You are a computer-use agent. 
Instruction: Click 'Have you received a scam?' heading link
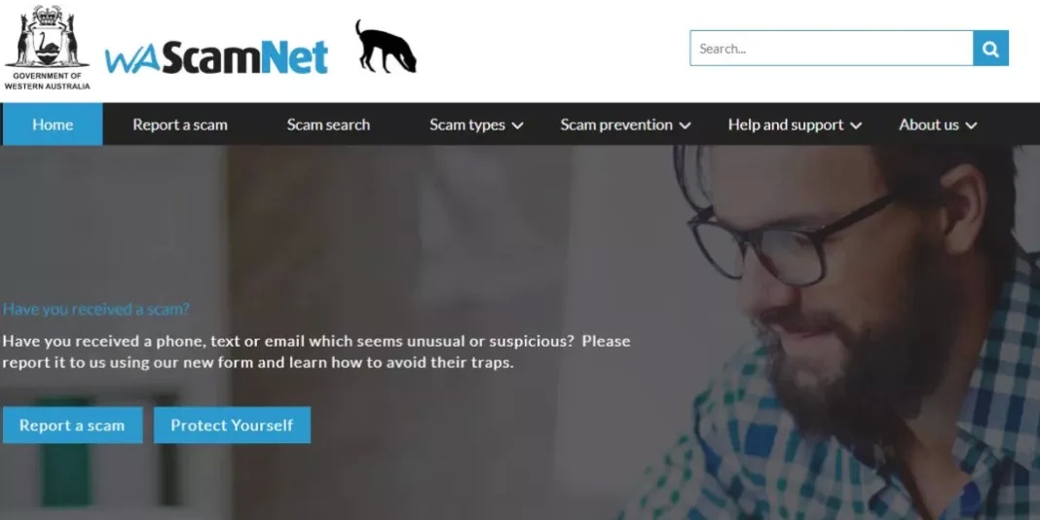coord(96,309)
